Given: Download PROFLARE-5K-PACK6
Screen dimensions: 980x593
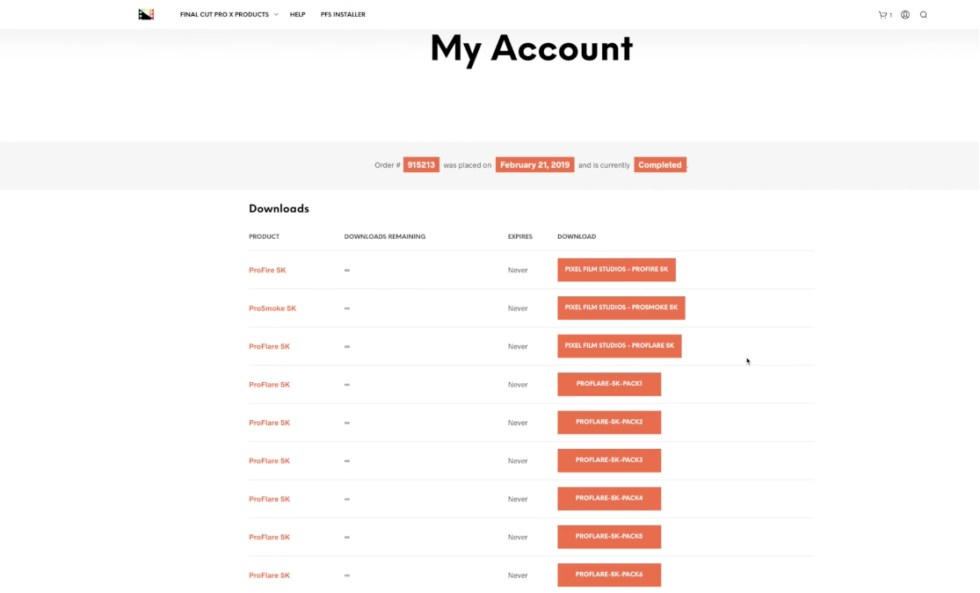Looking at the screenshot, I should coord(609,575).
